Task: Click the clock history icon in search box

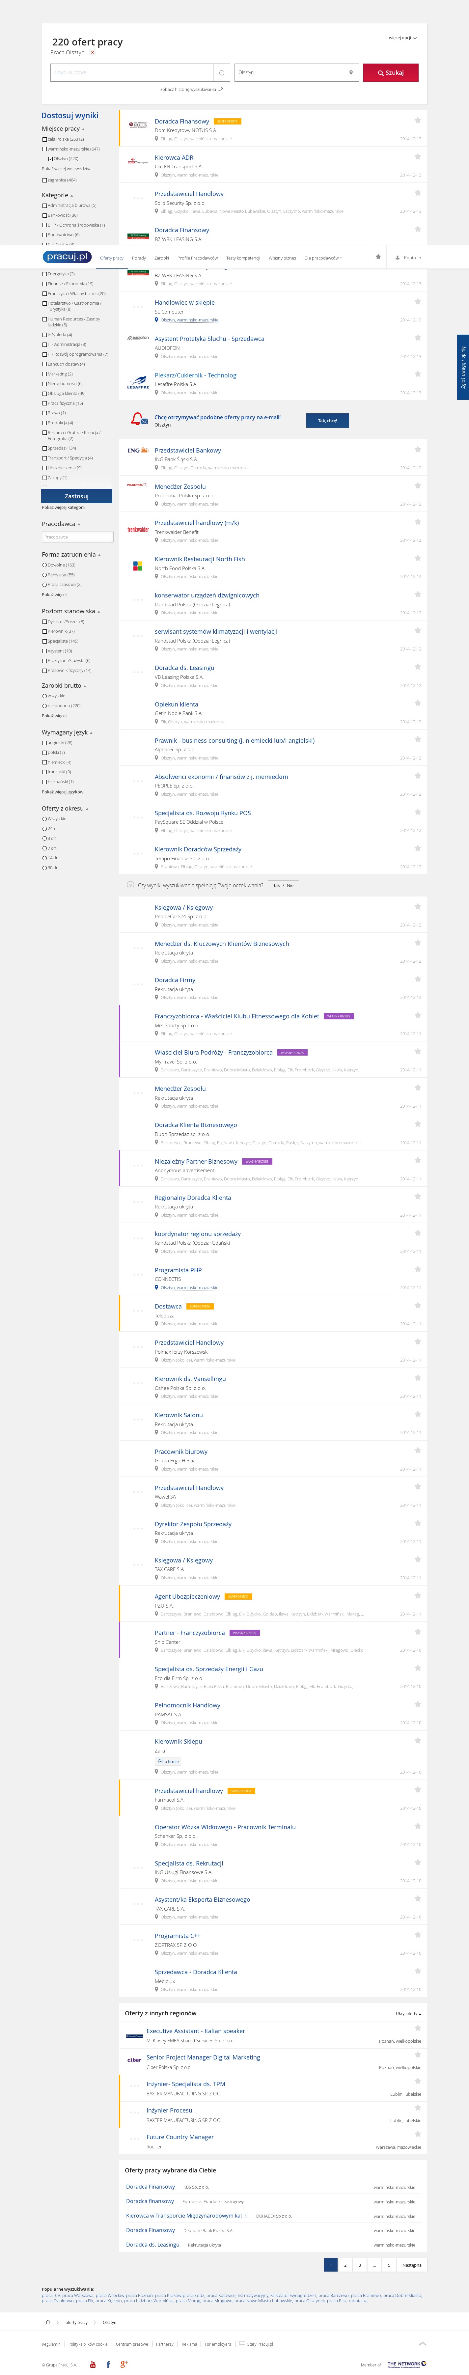Action: (x=221, y=72)
